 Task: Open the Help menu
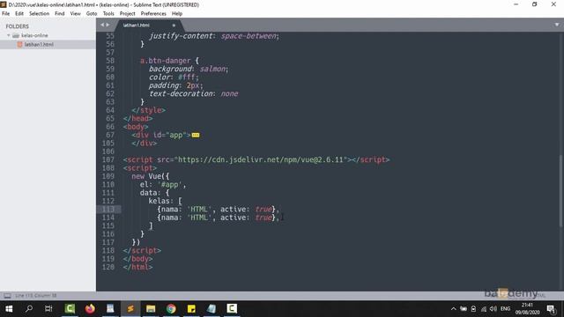click(x=176, y=14)
